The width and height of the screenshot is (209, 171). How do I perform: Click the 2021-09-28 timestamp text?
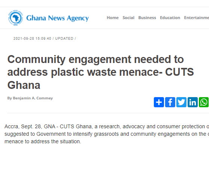[x=32, y=39]
